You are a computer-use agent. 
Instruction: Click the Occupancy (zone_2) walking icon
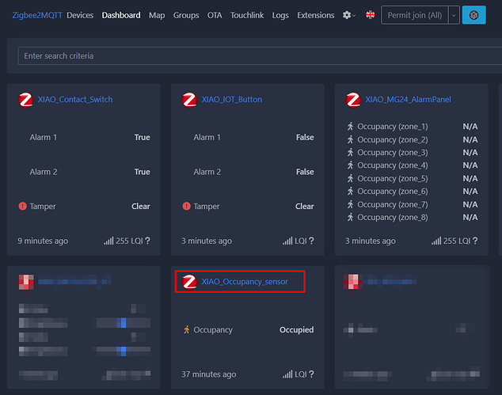coord(351,139)
